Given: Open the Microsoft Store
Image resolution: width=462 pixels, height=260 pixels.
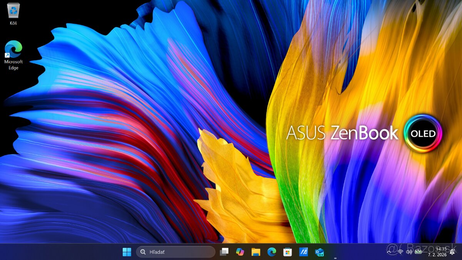Looking at the screenshot, I should [287, 252].
